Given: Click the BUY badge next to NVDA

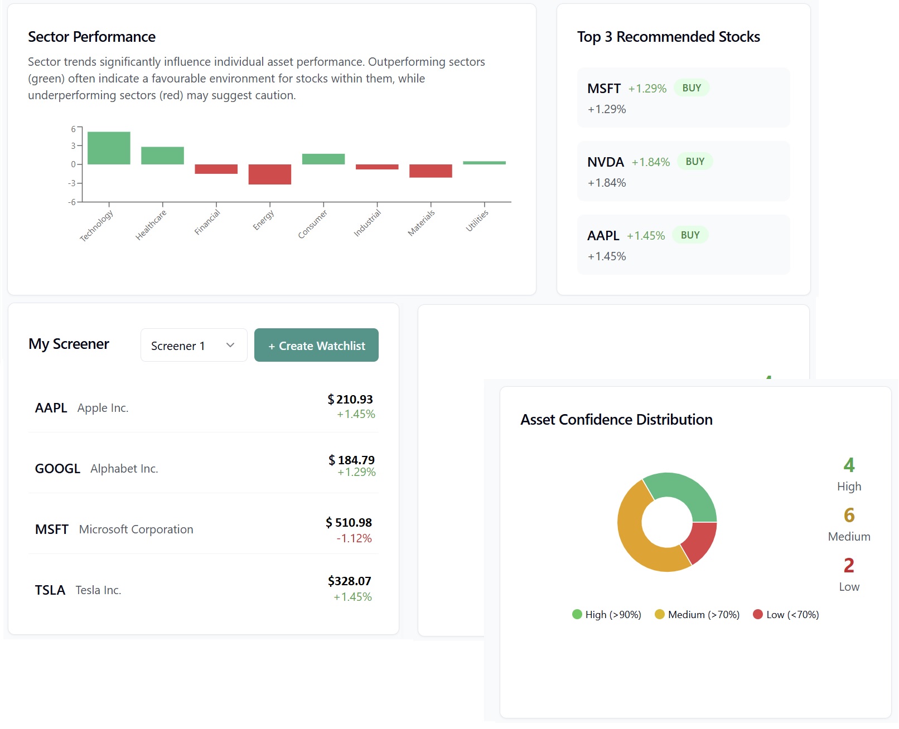Looking at the screenshot, I should pyautogui.click(x=694, y=161).
